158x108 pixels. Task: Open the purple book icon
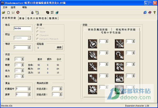point(150,12)
